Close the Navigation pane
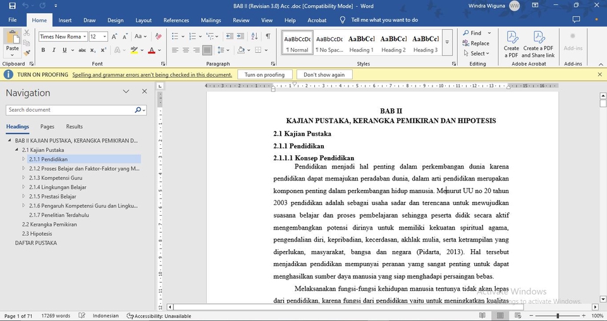The height and width of the screenshot is (321, 607). (x=144, y=91)
